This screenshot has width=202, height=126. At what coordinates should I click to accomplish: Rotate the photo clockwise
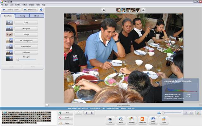click(91, 112)
